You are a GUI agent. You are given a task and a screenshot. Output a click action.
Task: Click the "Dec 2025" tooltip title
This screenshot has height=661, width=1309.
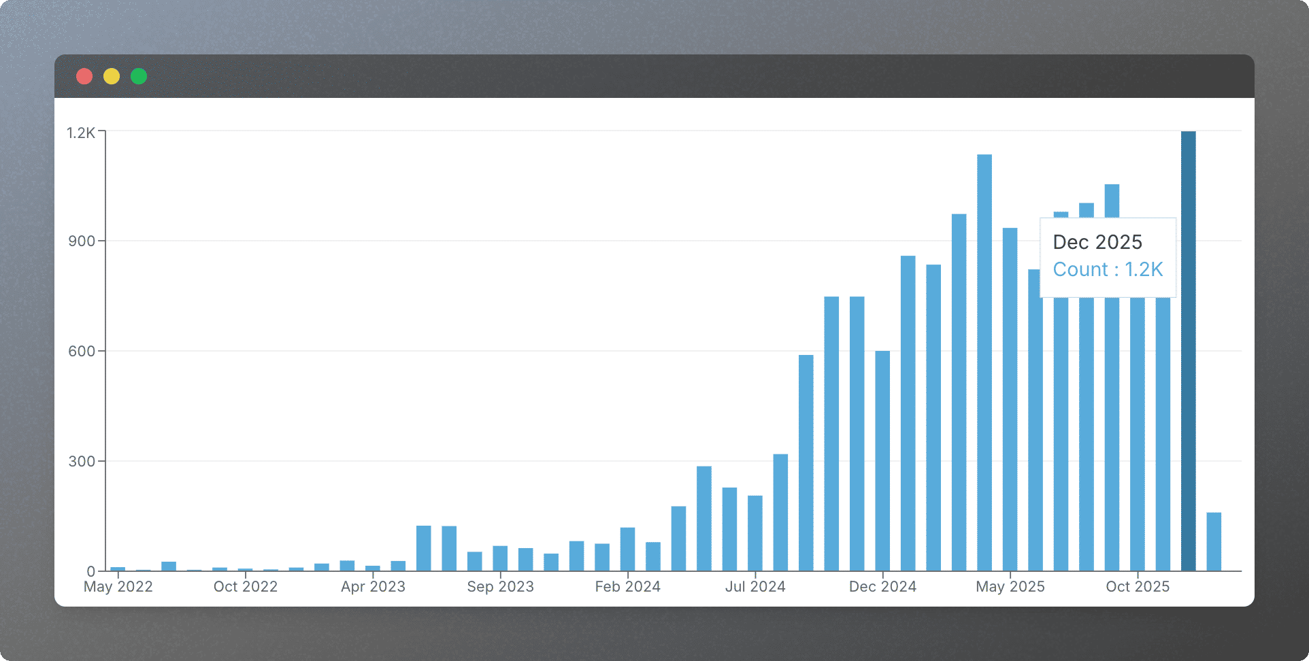1097,242
